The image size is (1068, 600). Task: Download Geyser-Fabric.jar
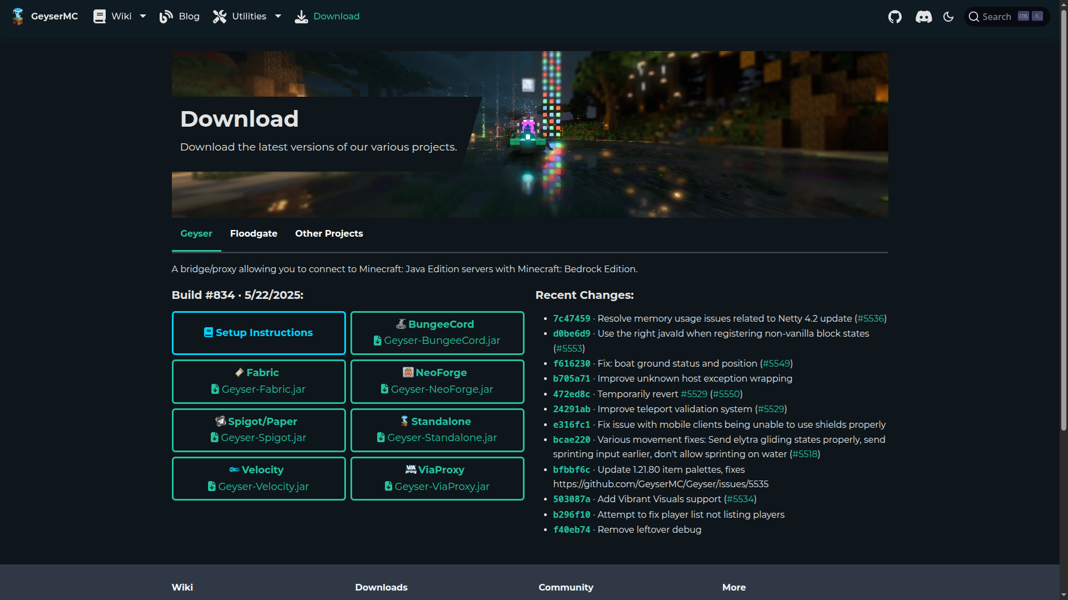click(x=259, y=382)
